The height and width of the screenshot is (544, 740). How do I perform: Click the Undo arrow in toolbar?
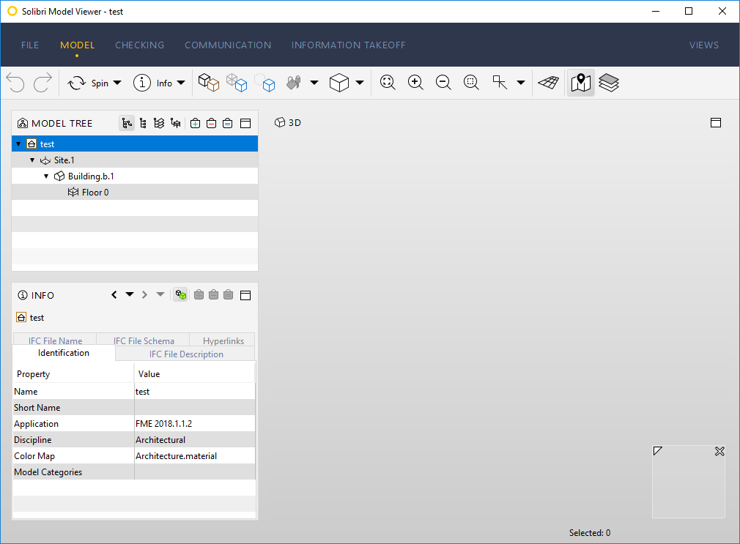coord(15,83)
